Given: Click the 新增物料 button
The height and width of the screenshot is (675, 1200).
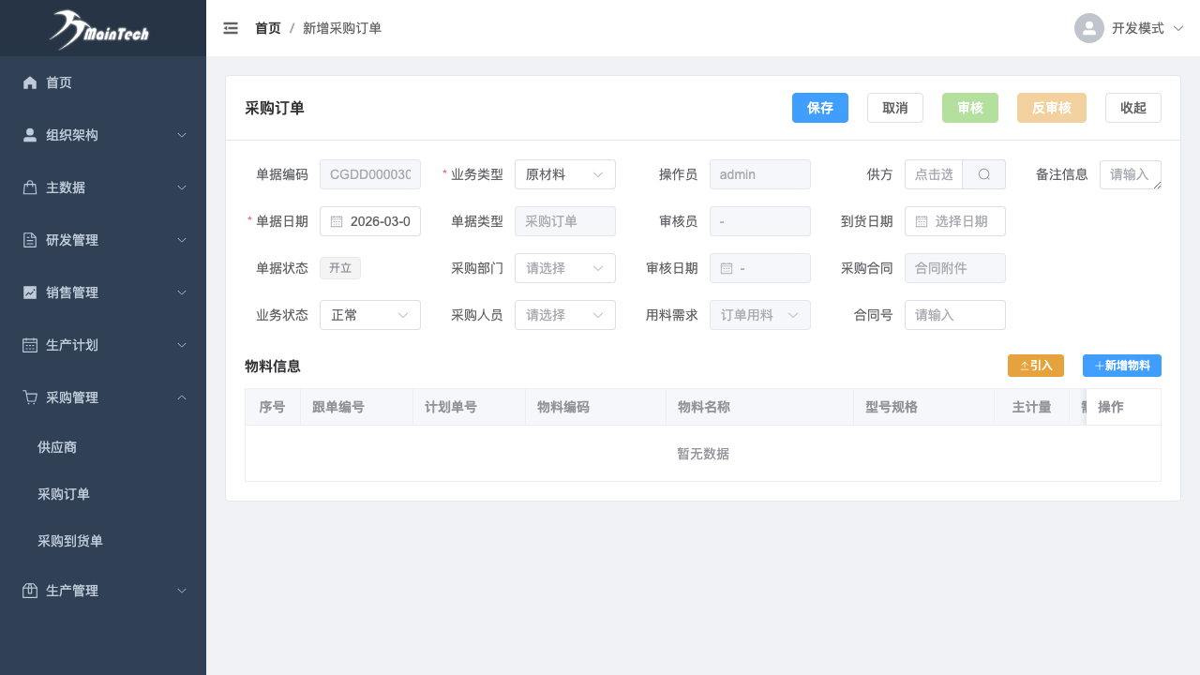Looking at the screenshot, I should [1121, 366].
